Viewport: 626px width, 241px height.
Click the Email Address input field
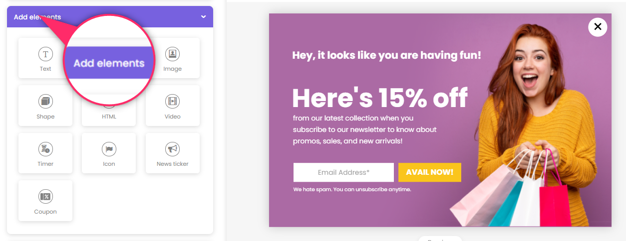pos(343,172)
